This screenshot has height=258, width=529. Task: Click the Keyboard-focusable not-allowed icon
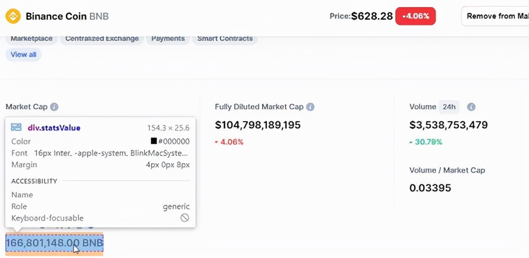185,218
